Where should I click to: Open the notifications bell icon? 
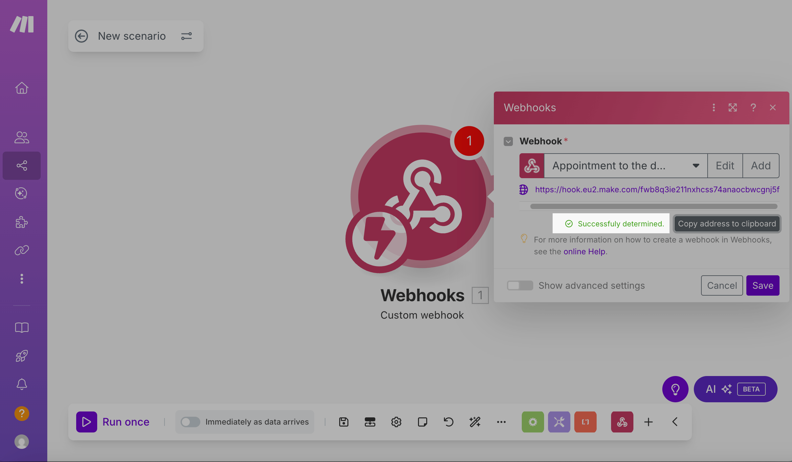22,384
